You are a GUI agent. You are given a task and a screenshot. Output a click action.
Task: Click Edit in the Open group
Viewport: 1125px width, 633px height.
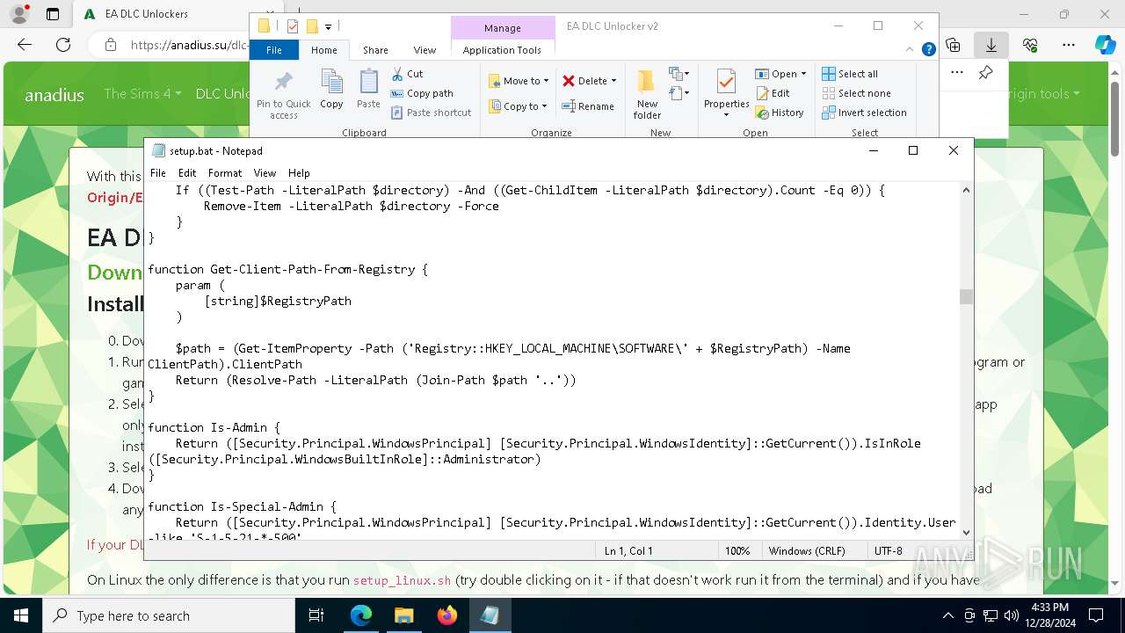coord(773,93)
